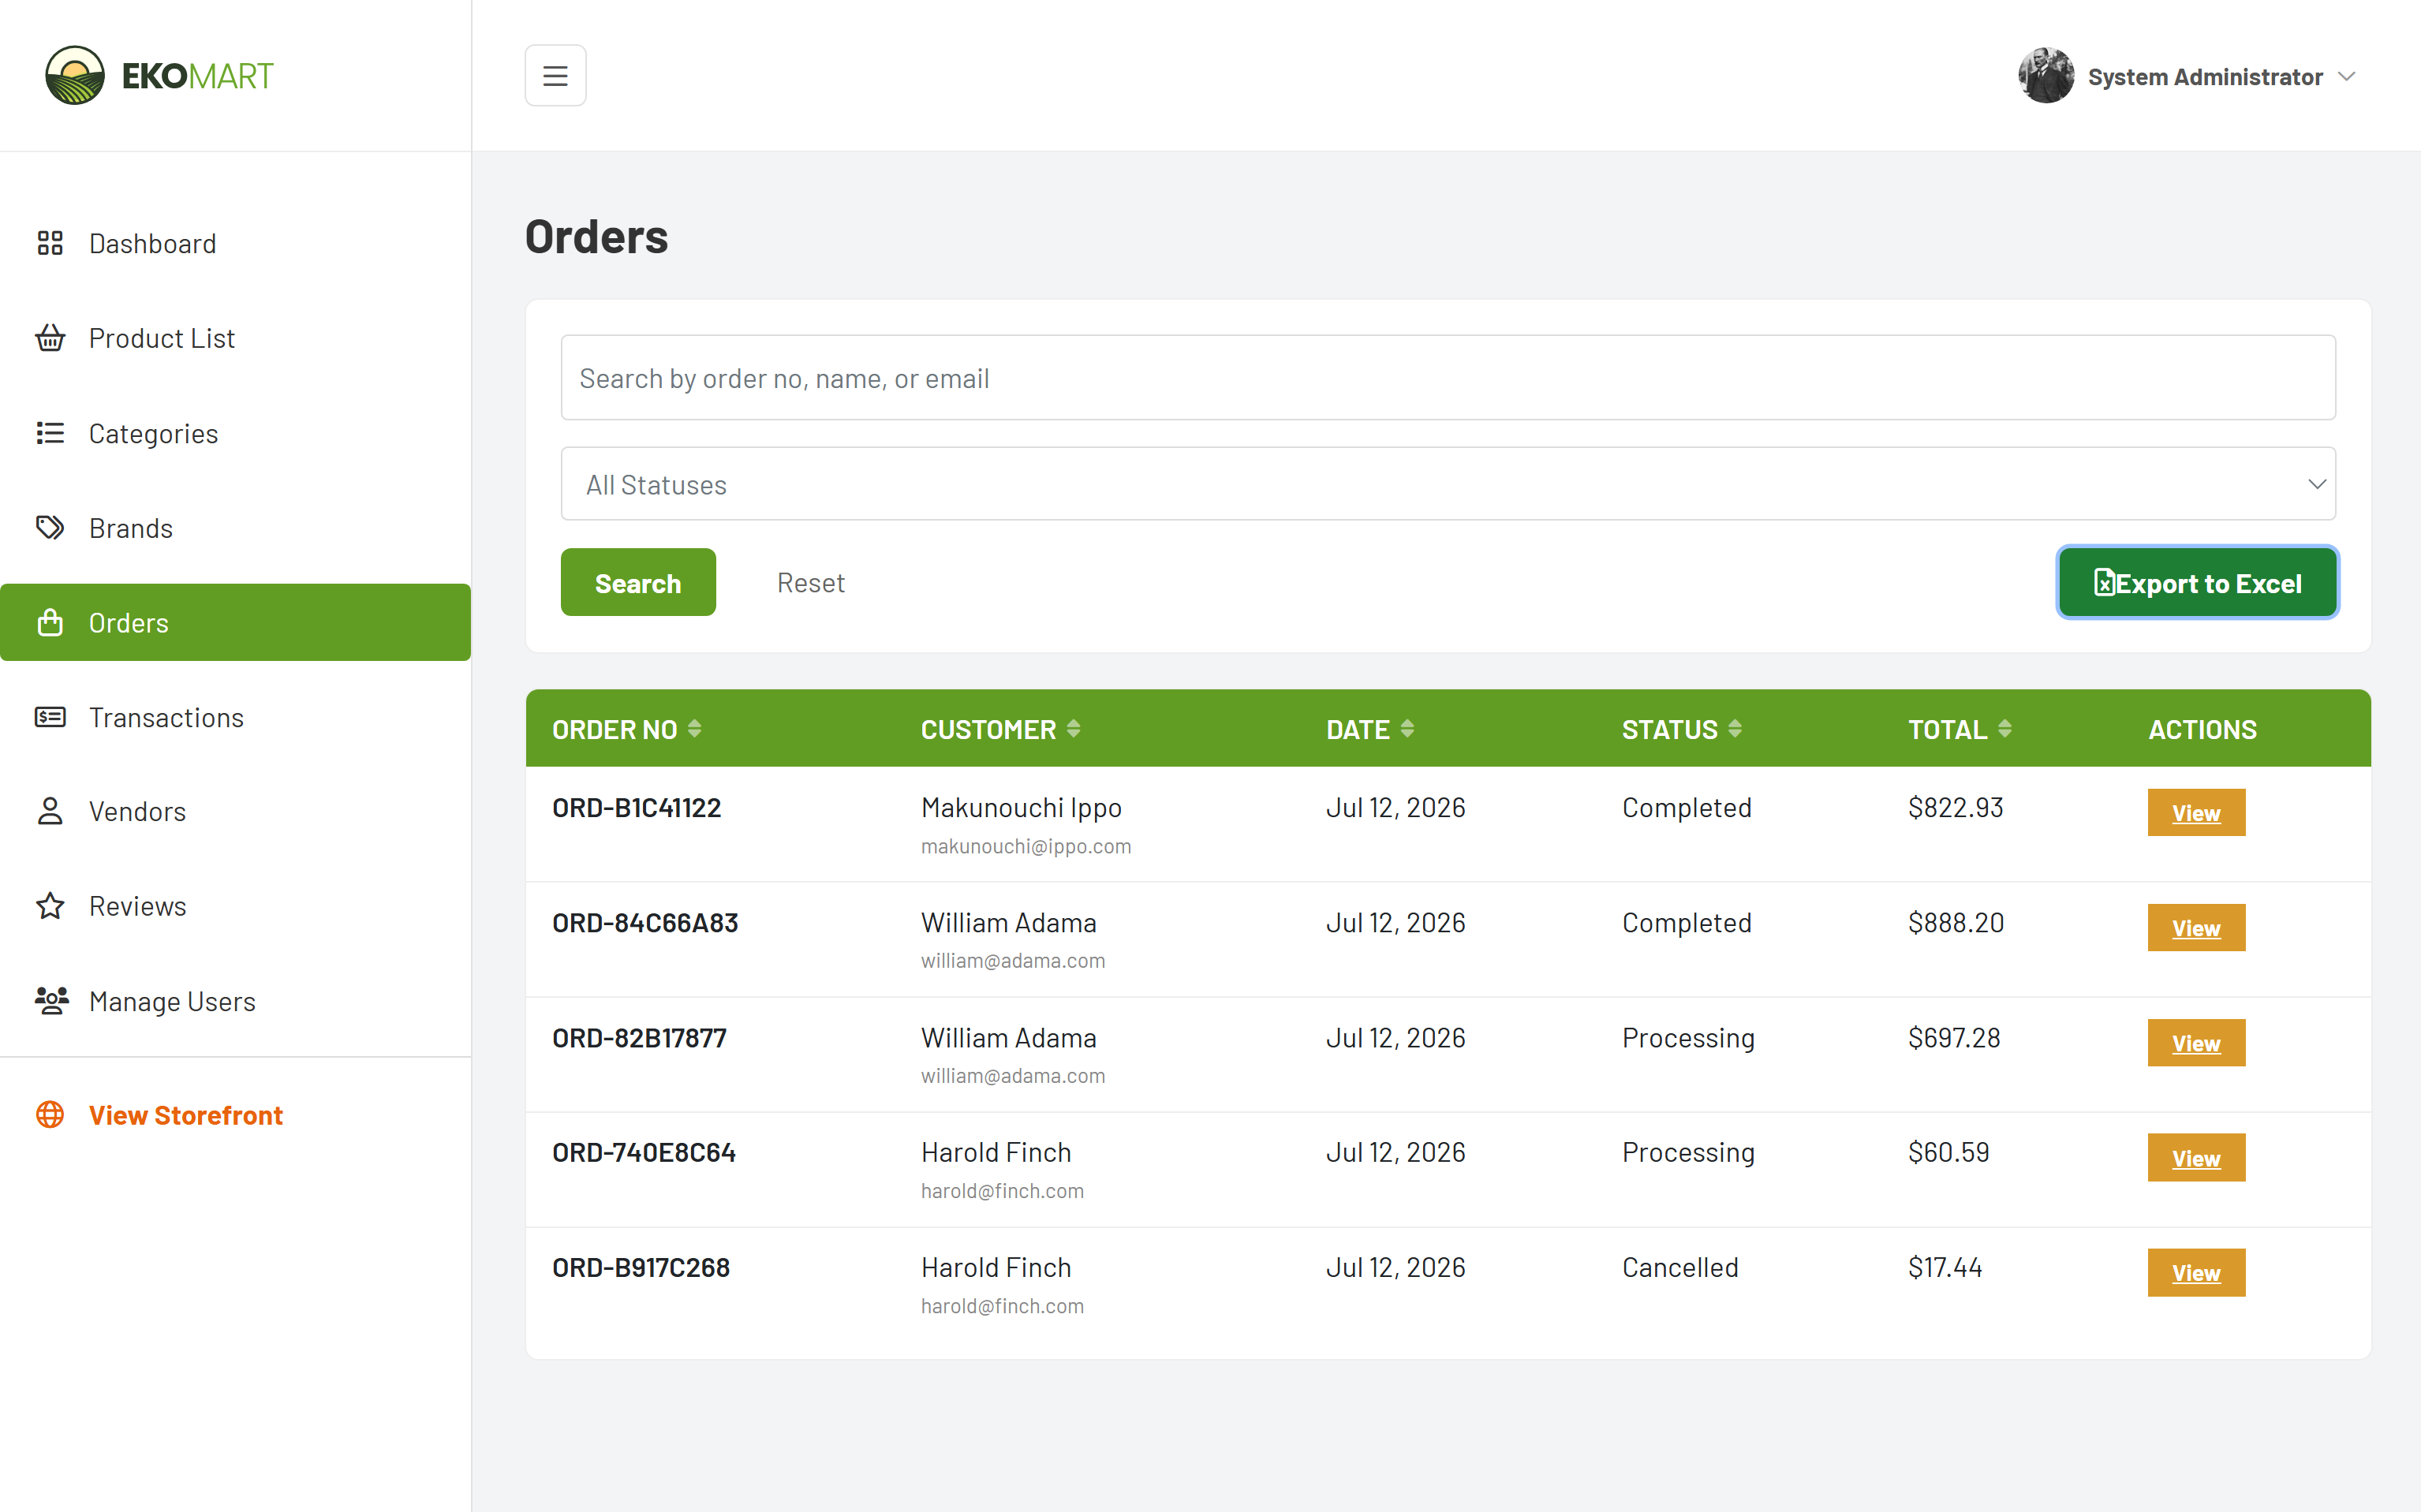View order ORD-740E8C64
This screenshot has height=1512, width=2421.
coord(2196,1158)
